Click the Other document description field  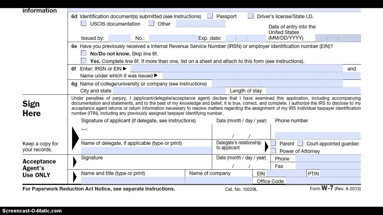[x=200, y=23]
